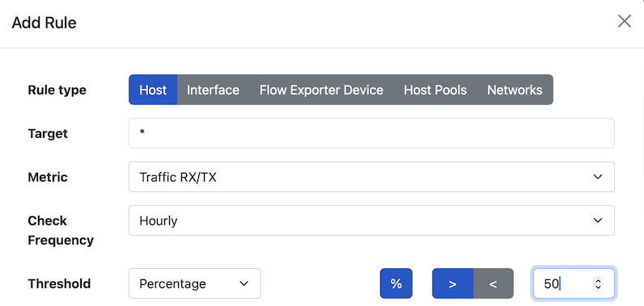Click the Metric field label
The width and height of the screenshot is (644, 306).
[x=48, y=177]
